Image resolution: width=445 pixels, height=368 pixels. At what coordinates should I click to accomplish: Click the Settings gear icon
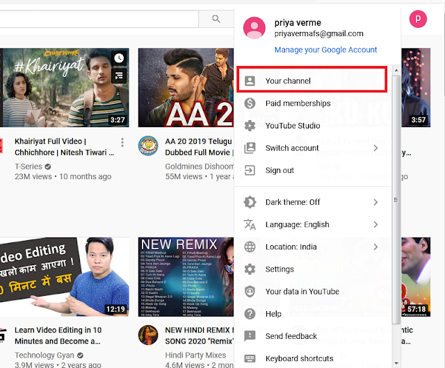point(250,269)
